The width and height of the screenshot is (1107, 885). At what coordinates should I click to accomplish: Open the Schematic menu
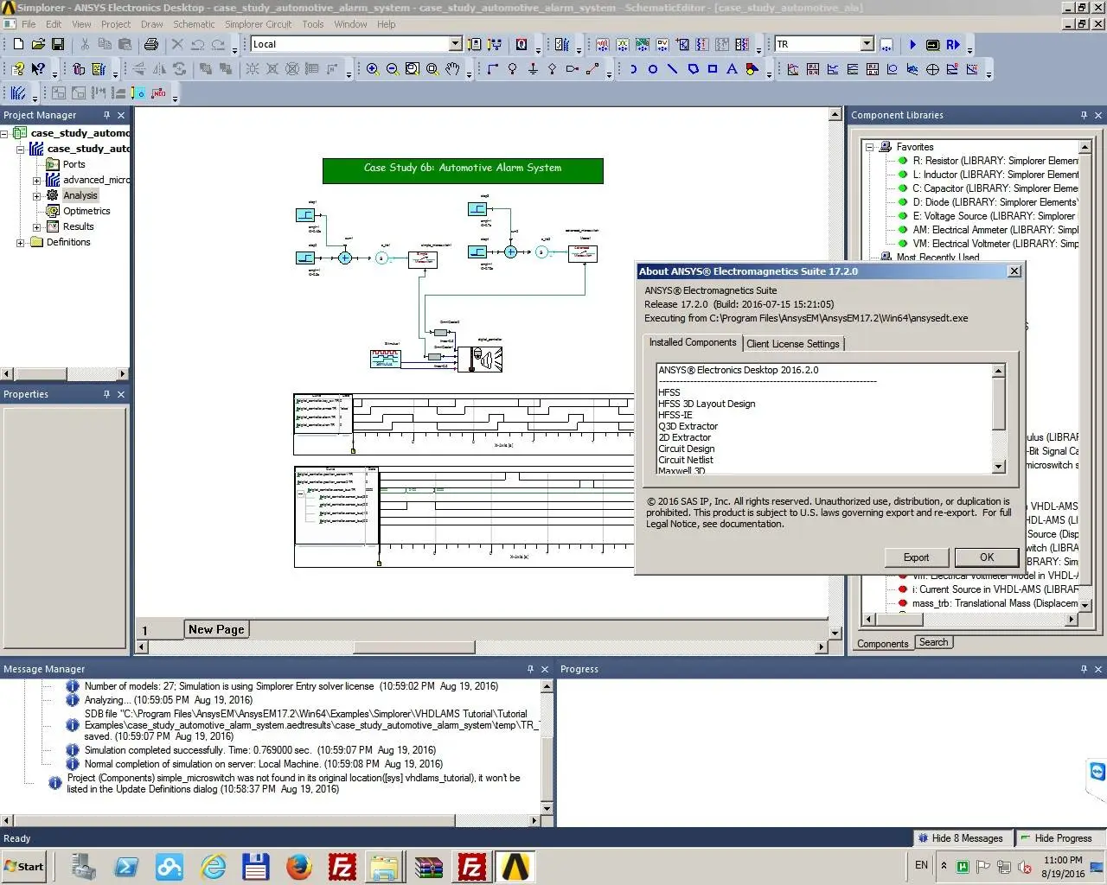tap(194, 24)
